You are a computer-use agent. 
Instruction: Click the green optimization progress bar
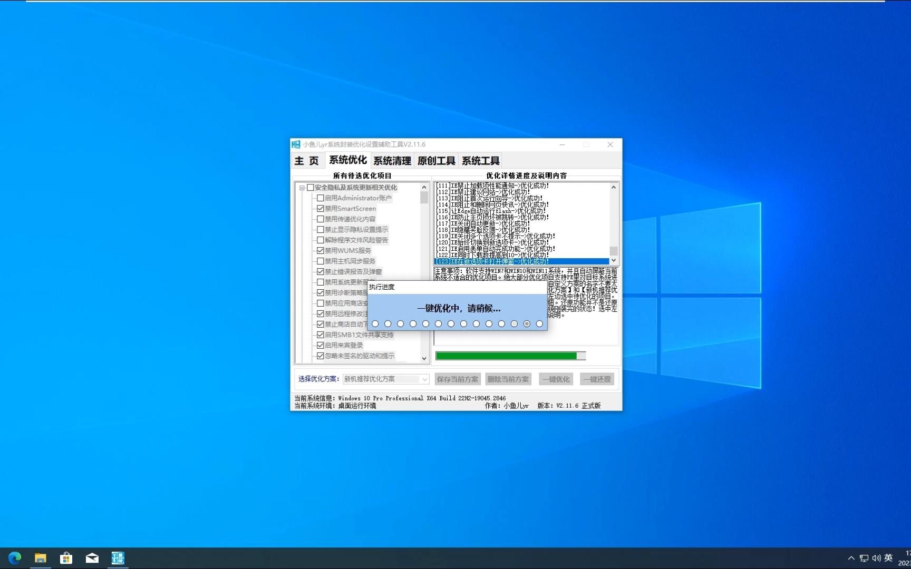pyautogui.click(x=510, y=356)
